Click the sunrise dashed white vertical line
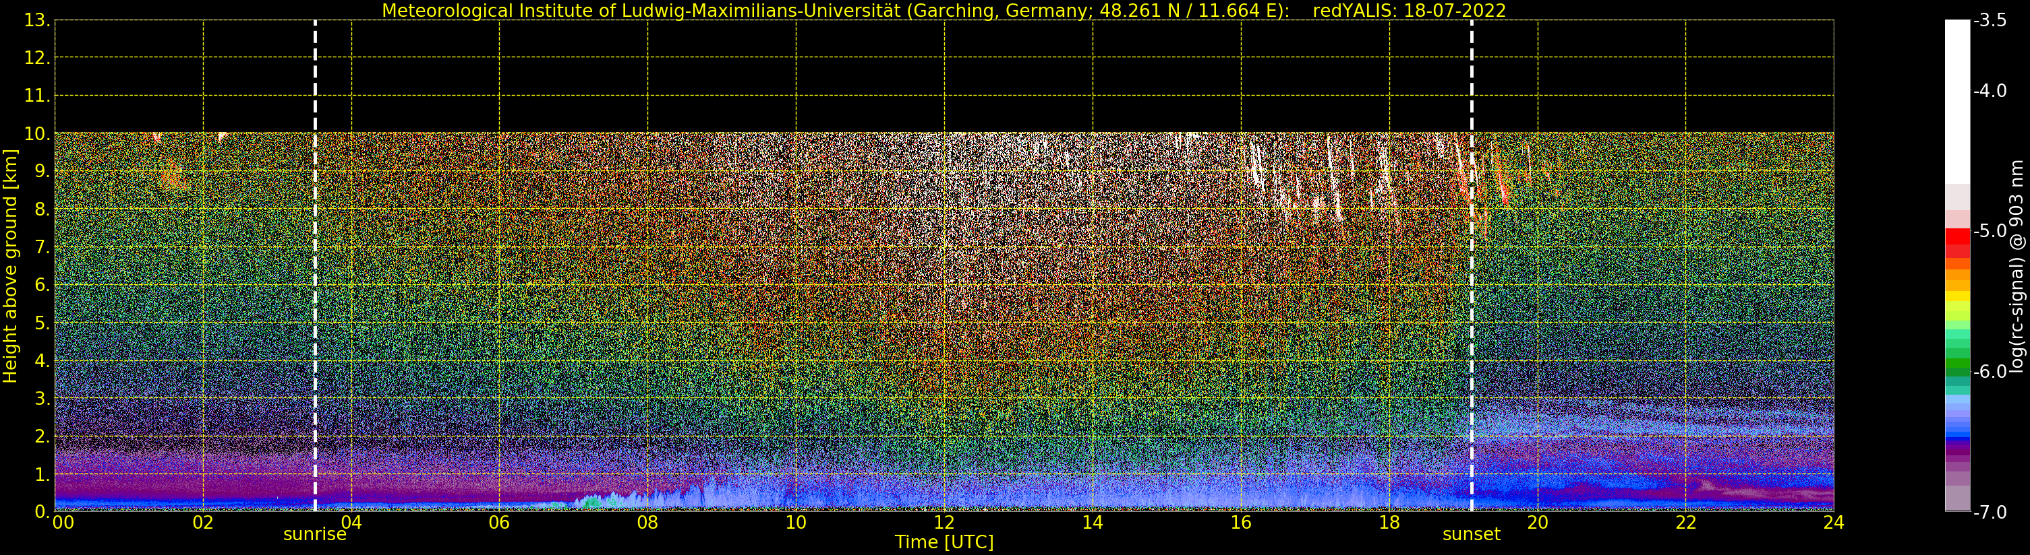The width and height of the screenshot is (2030, 555). point(315,266)
